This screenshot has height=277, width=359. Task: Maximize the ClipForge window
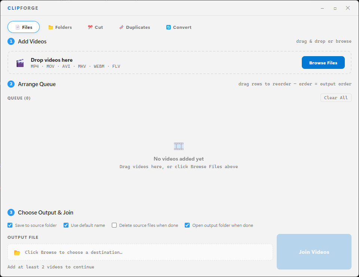pyautogui.click(x=335, y=8)
